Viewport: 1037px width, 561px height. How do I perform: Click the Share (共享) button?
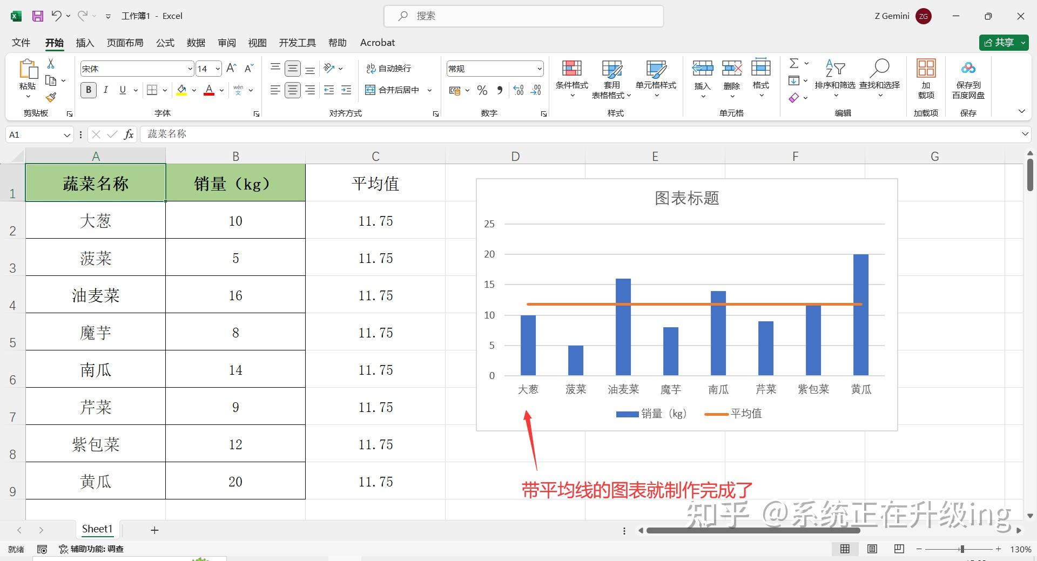(x=1004, y=43)
